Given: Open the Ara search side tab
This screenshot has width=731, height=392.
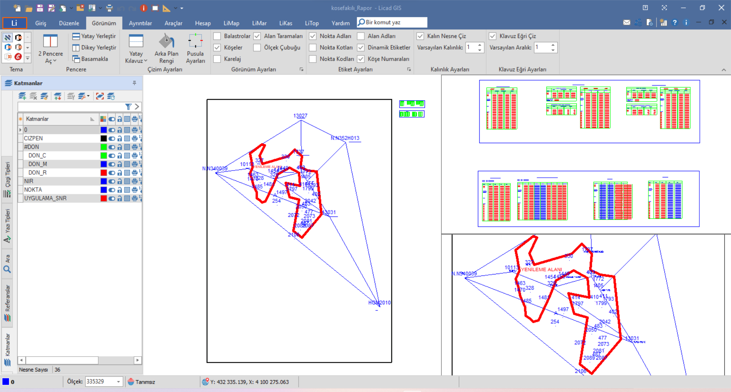Looking at the screenshot, I should pos(7,264).
